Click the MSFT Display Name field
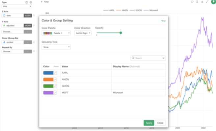This screenshot has height=131, width=216. click(x=138, y=93)
